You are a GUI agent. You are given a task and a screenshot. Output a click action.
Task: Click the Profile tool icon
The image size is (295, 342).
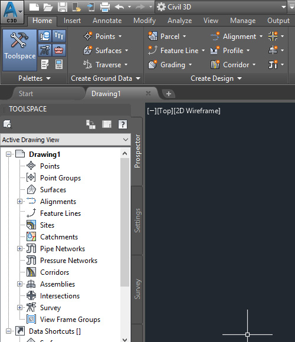(215, 50)
